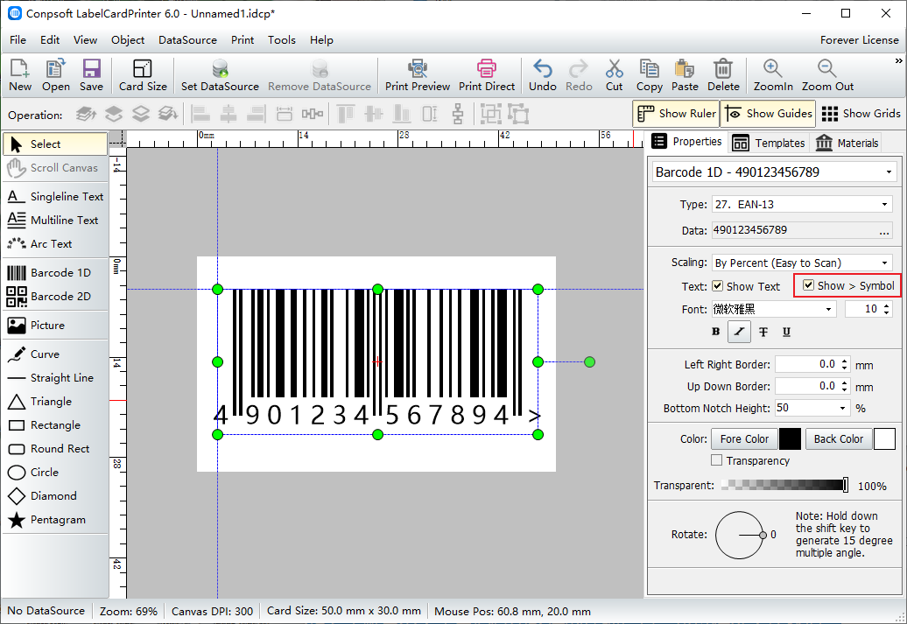
Task: Select the Arc Text tool
Action: click(55, 244)
